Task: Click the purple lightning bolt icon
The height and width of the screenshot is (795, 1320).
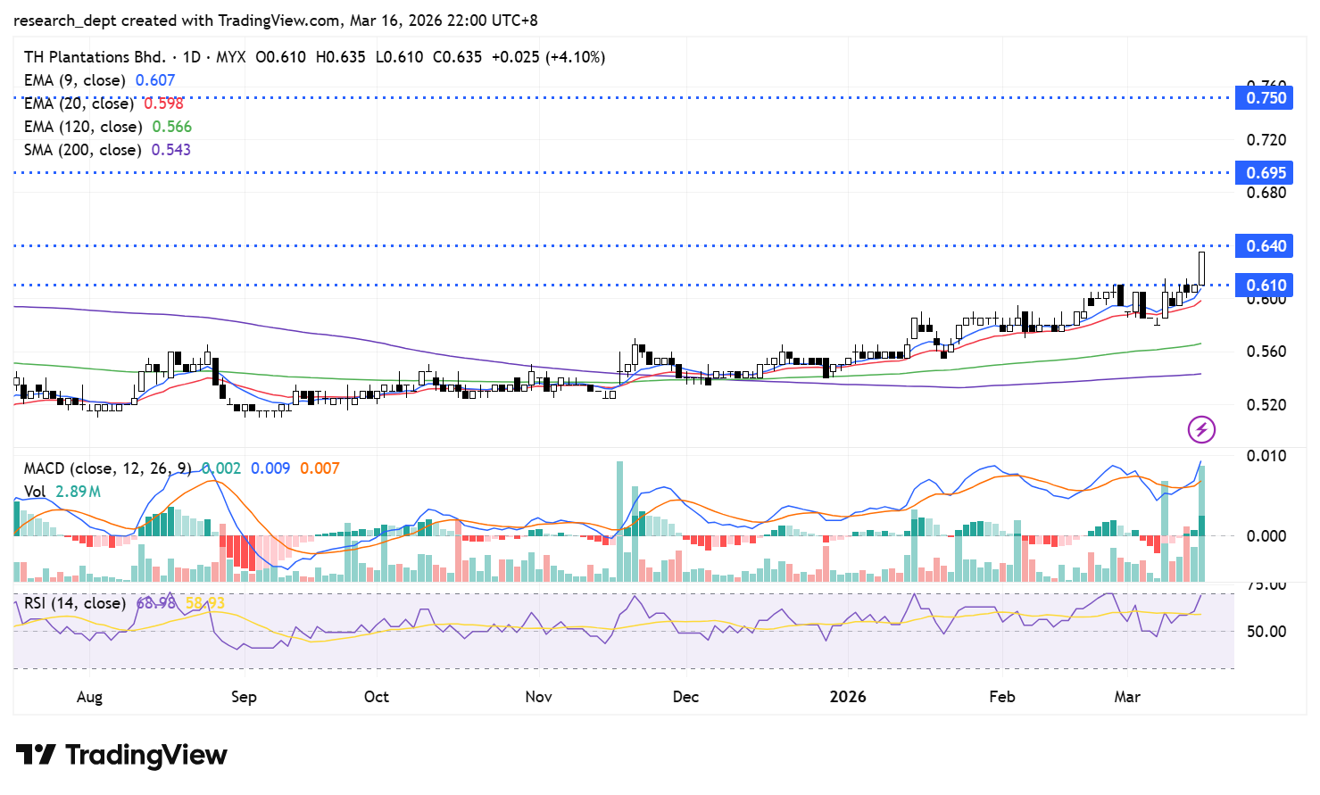Action: click(x=1201, y=429)
